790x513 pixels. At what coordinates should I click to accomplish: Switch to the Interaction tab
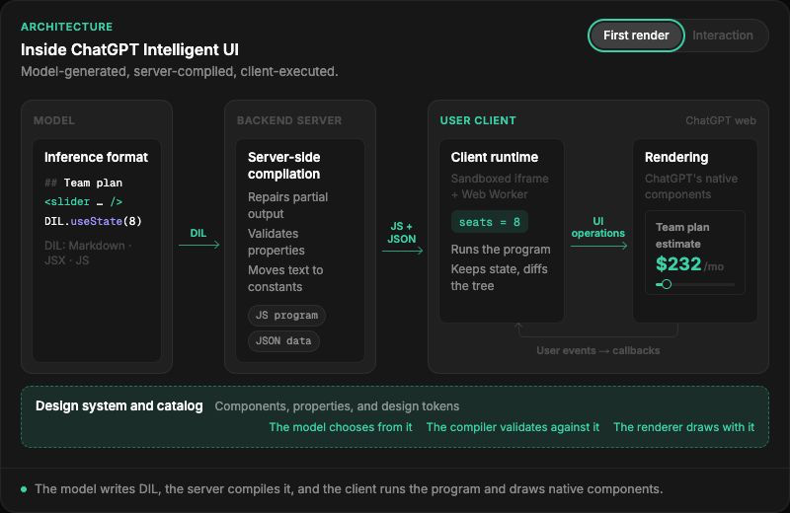723,36
